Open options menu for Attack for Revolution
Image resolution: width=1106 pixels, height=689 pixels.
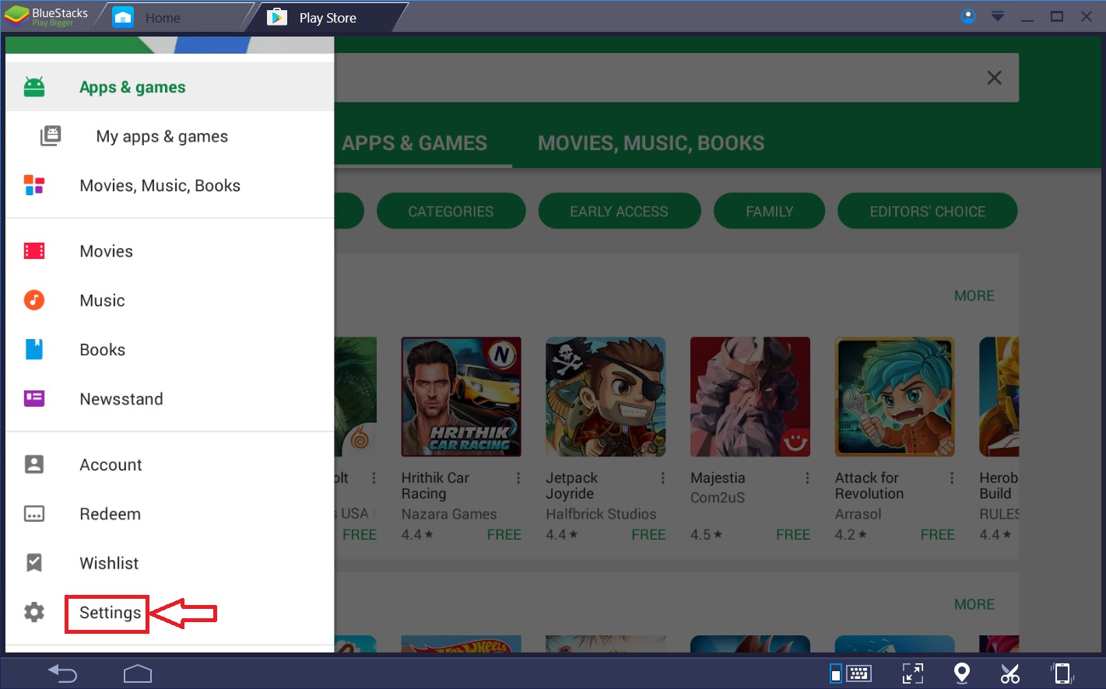[952, 478]
